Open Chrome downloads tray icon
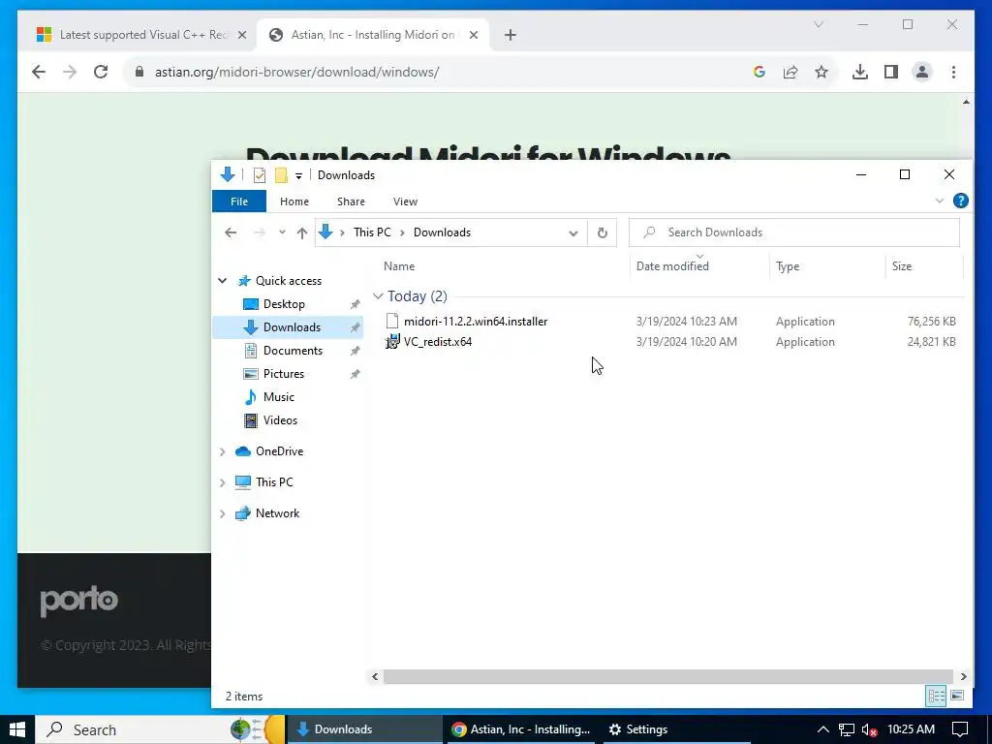The image size is (992, 744). tap(860, 72)
